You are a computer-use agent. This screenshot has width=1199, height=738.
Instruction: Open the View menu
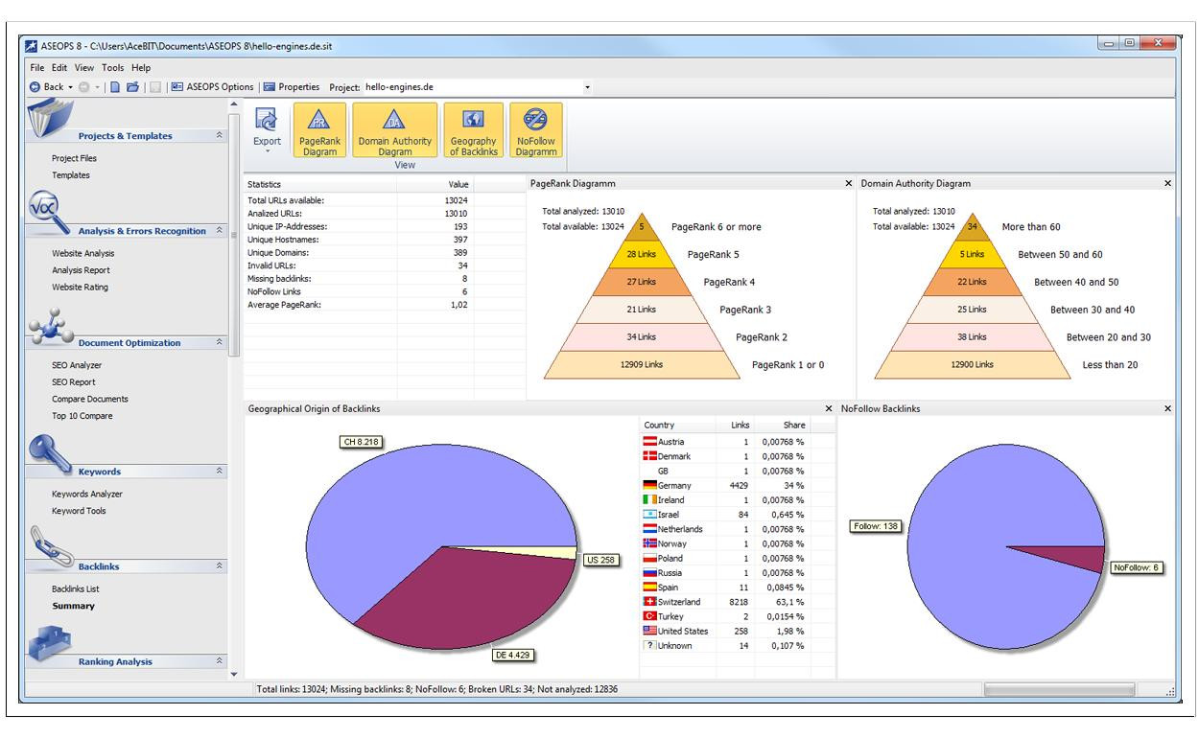pyautogui.click(x=84, y=68)
